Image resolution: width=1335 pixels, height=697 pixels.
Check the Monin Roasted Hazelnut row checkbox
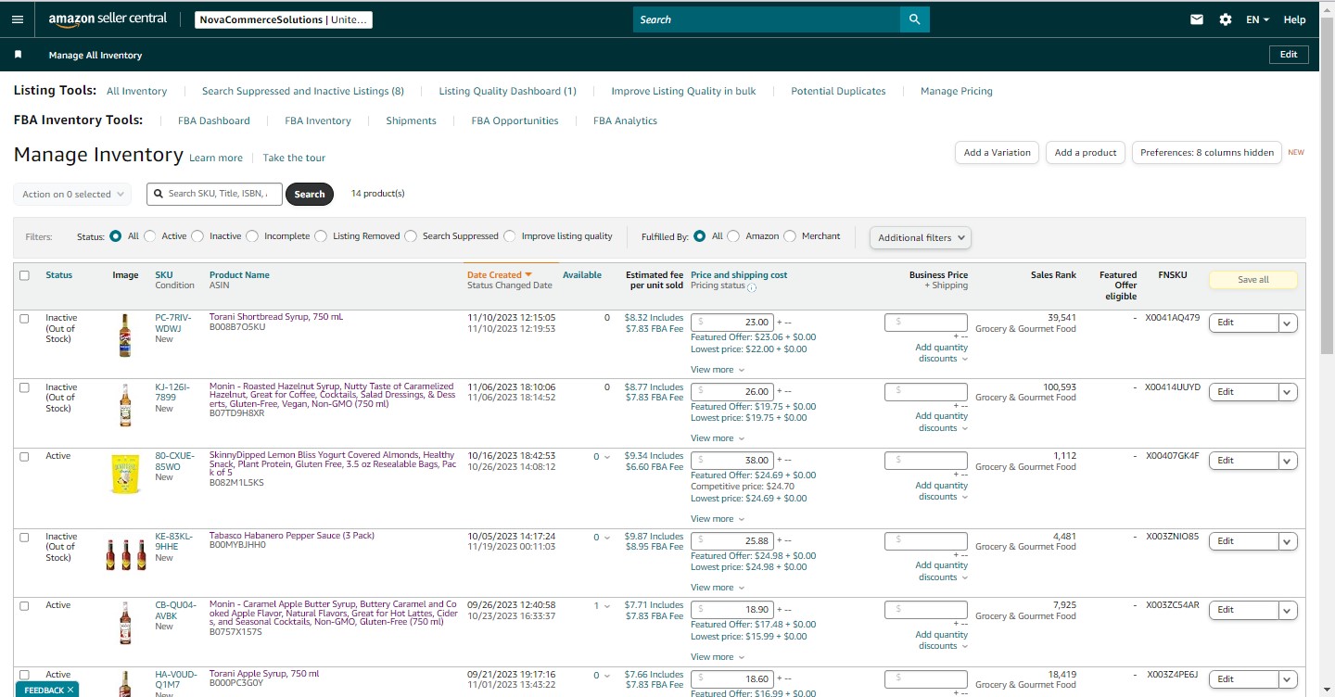[x=24, y=387]
